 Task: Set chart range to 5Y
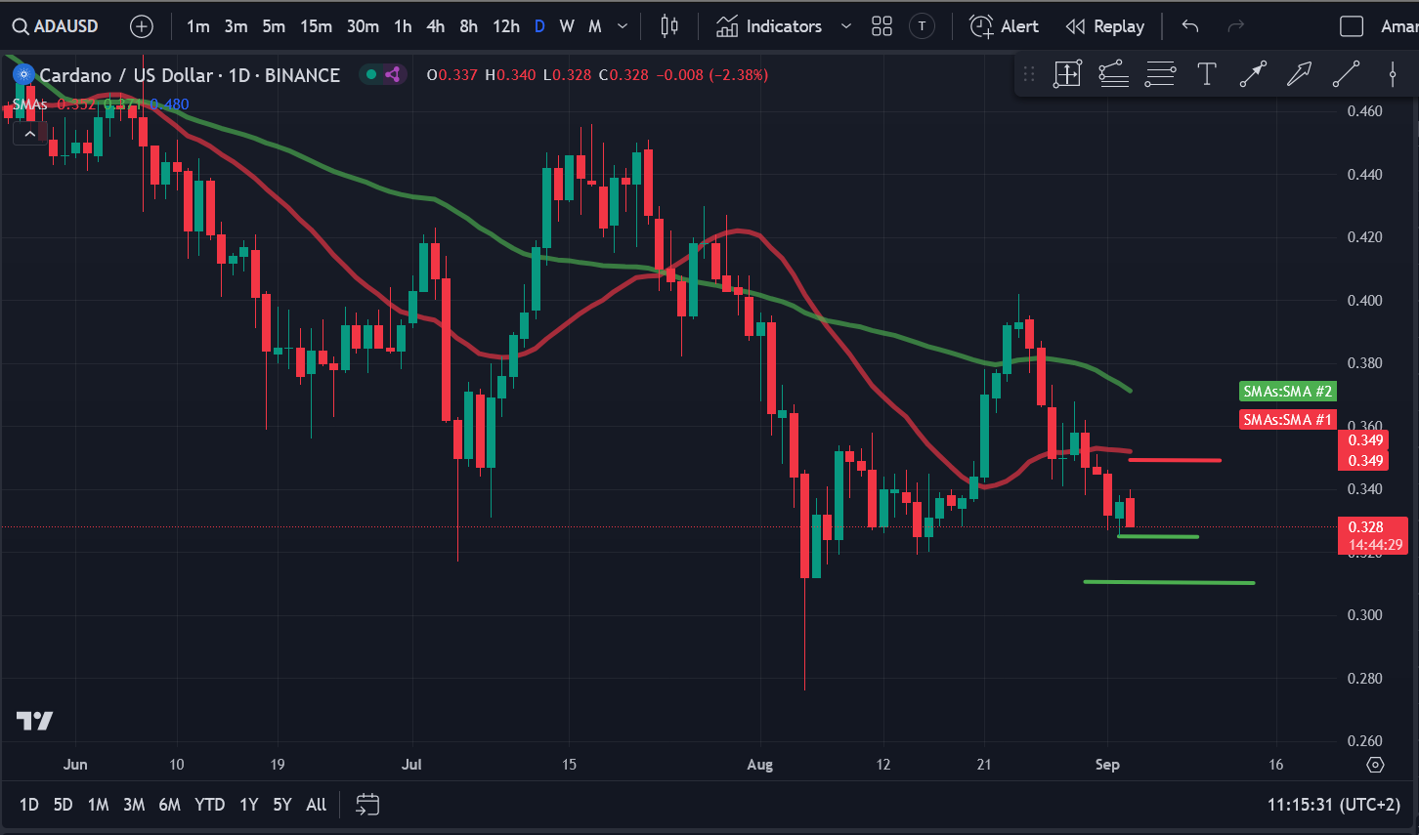click(282, 805)
